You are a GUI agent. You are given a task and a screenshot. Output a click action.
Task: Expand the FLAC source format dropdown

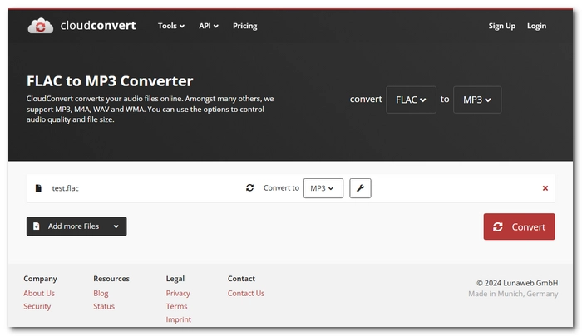click(x=411, y=100)
